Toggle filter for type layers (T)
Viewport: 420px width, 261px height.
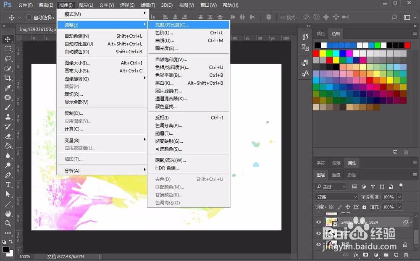(x=373, y=187)
